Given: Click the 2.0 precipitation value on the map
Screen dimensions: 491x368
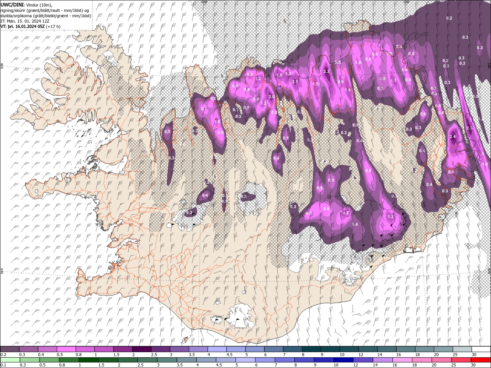Looking at the screenshot, I should (272, 97).
